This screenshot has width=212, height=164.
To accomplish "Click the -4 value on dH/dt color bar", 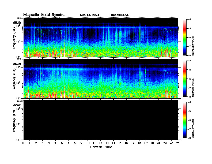I will (x=190, y=20).
